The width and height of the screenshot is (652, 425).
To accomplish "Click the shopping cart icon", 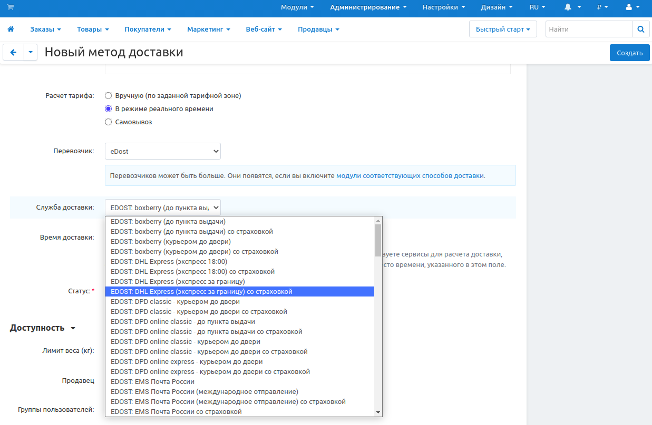I will (x=11, y=7).
